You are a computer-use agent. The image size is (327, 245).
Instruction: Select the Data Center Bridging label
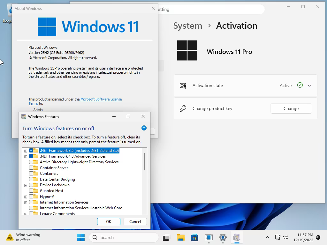coord(57,179)
